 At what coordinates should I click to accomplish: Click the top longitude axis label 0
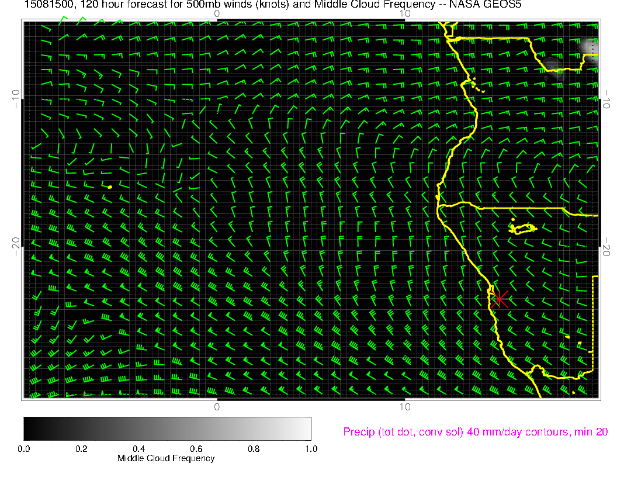point(217,14)
